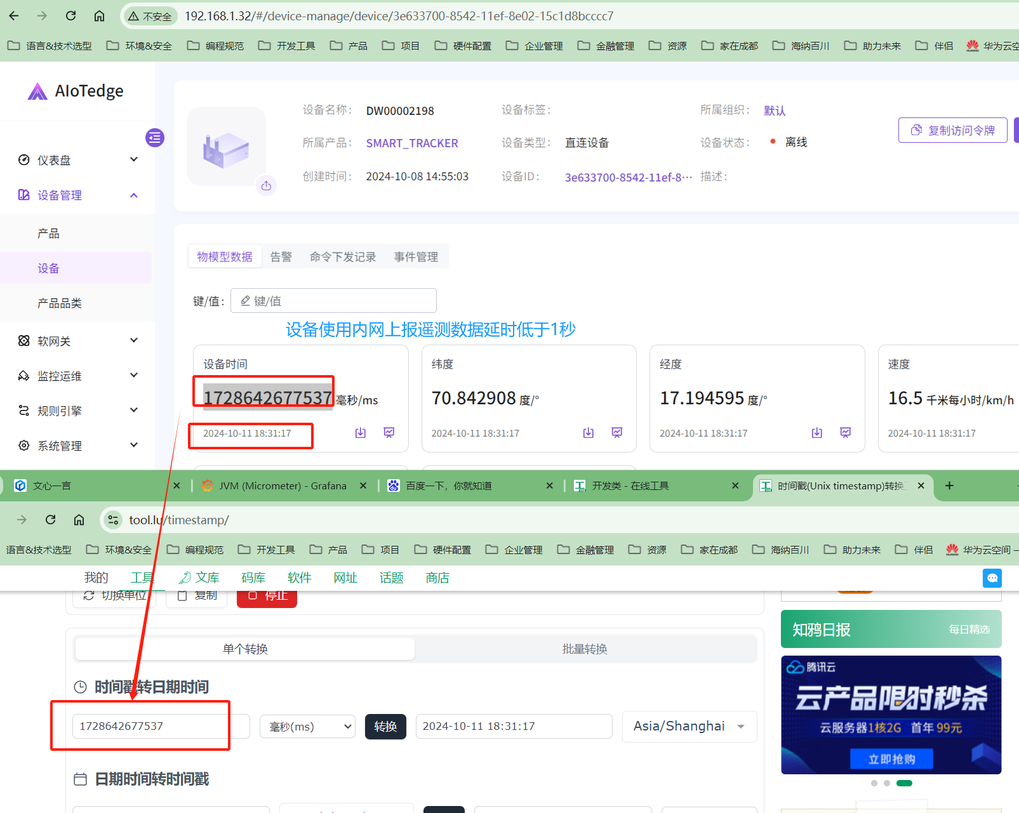Open chart icon in 纬度 card
Screen dimensions: 1019x813
pos(616,433)
